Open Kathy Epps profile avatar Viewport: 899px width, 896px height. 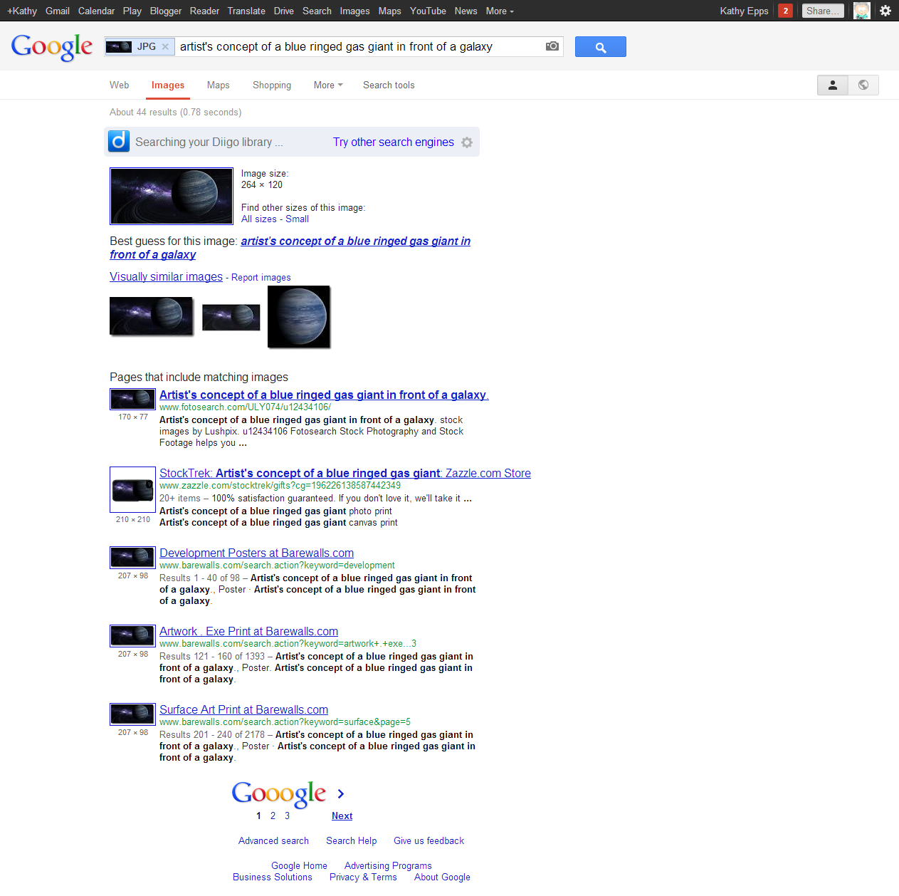click(x=862, y=11)
